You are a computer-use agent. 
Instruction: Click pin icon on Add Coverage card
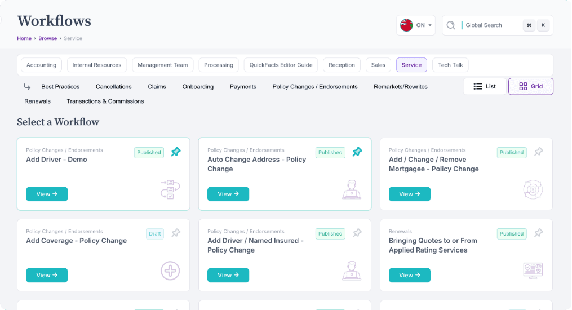coord(176,233)
